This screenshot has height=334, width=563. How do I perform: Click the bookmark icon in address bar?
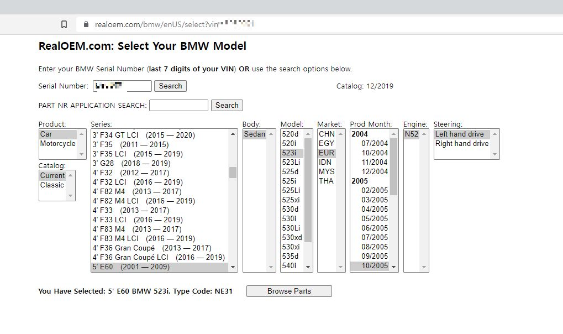64,24
